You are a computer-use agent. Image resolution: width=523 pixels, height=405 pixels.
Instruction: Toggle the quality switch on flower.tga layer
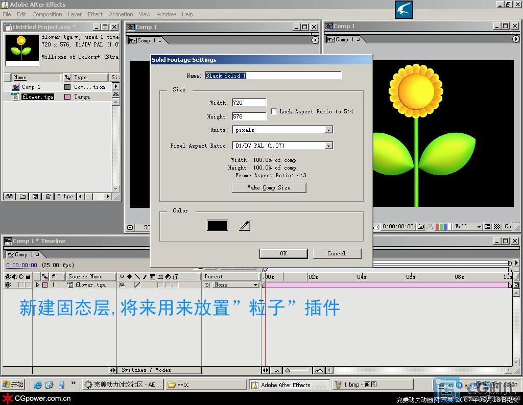click(x=137, y=285)
